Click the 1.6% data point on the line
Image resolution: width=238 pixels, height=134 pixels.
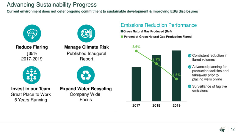click(x=176, y=79)
